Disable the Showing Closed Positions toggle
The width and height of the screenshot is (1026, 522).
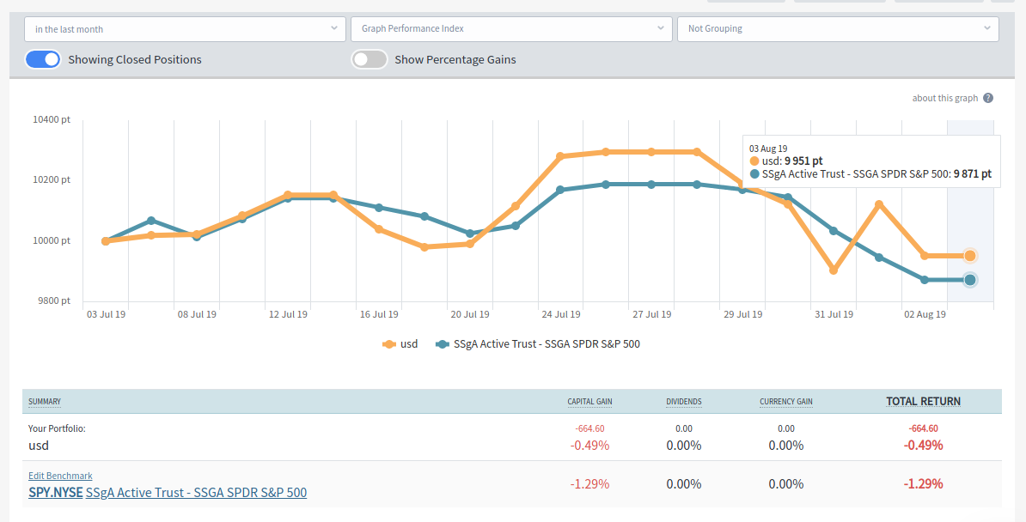coord(43,59)
